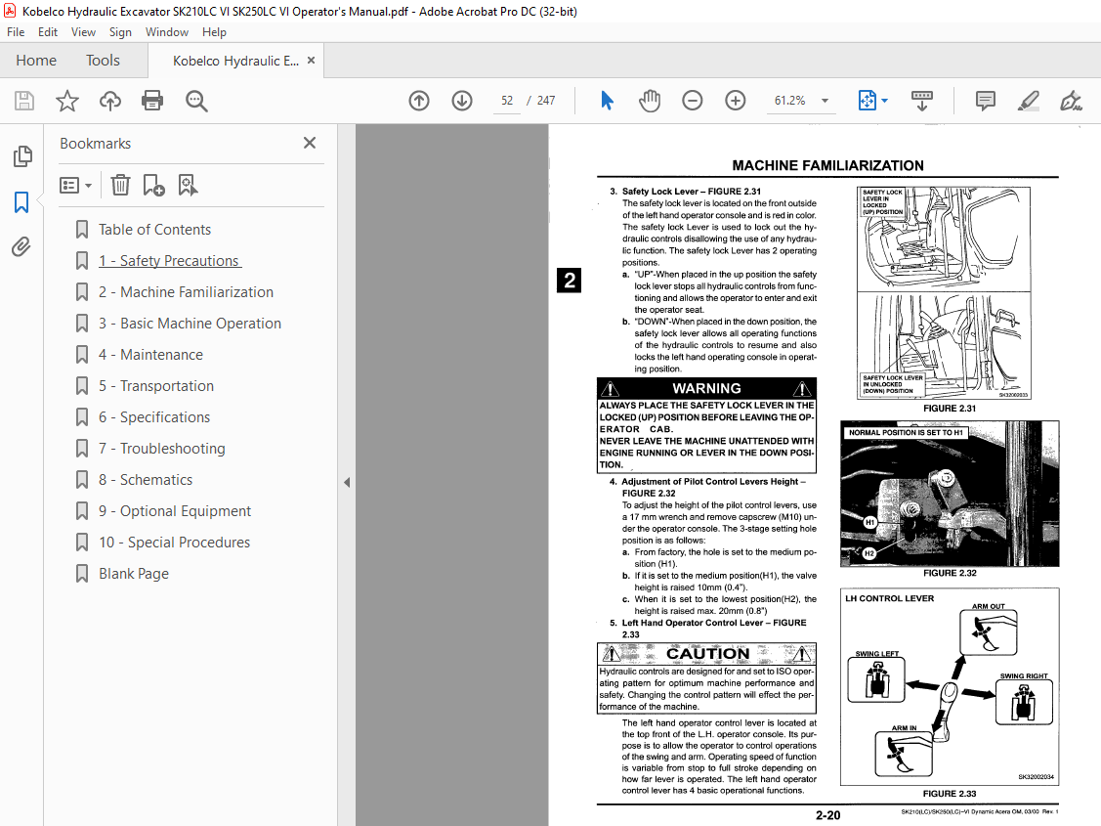Go to 3 - Basic Machine Operation bookmark

tap(190, 324)
